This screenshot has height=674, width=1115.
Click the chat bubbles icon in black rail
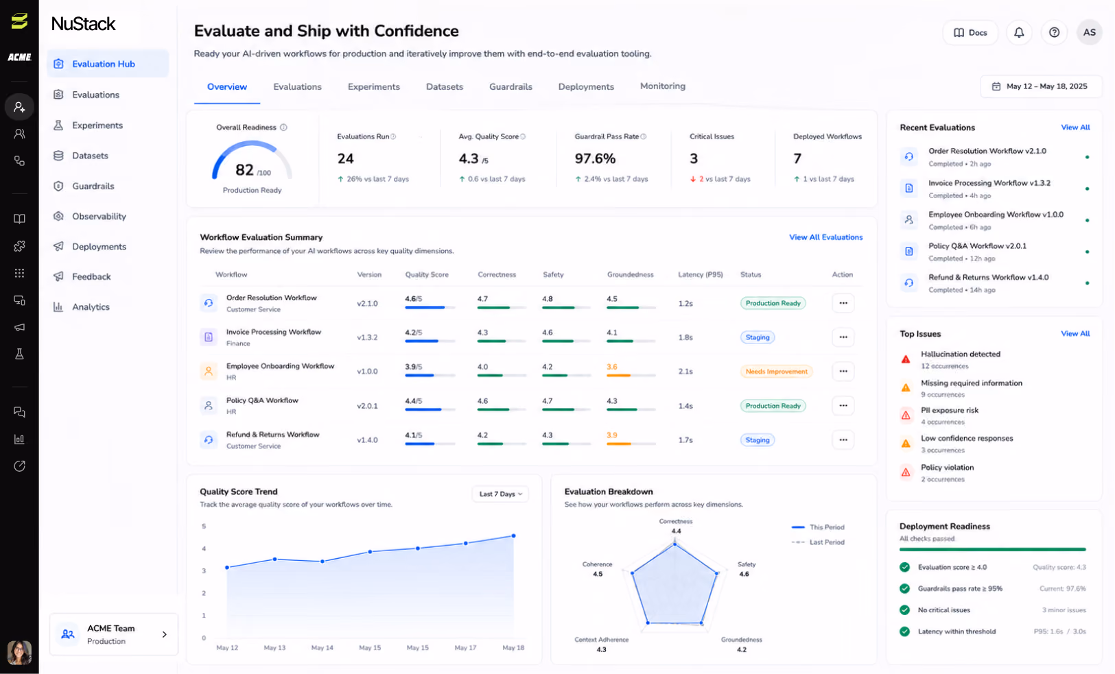[x=19, y=412]
